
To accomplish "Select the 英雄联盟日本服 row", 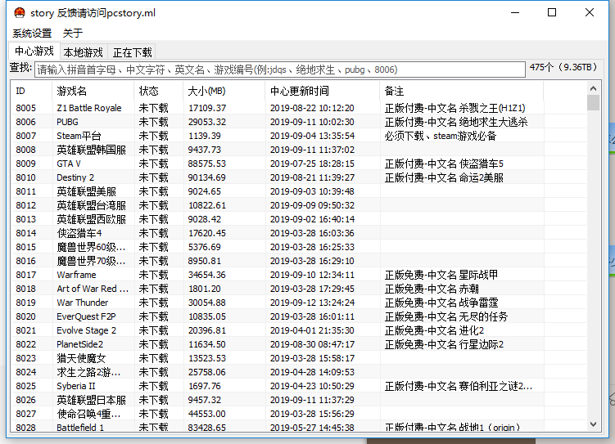I will 299,400.
